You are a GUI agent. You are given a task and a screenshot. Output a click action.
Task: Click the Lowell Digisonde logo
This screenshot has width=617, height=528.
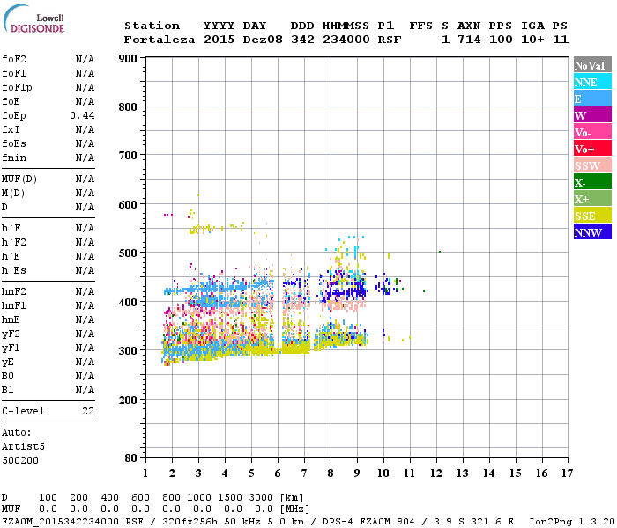click(33, 19)
